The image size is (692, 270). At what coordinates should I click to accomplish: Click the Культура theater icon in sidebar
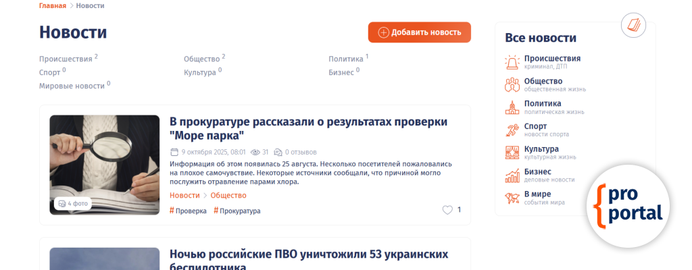512,153
